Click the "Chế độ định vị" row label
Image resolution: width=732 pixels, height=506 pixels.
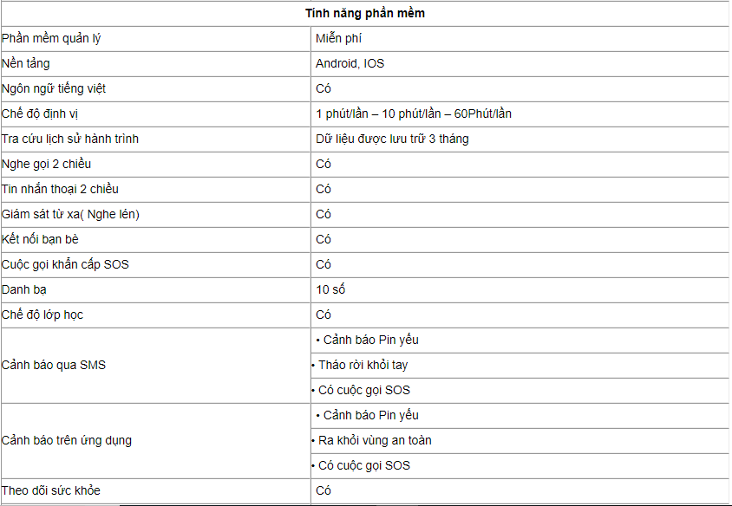pos(41,114)
